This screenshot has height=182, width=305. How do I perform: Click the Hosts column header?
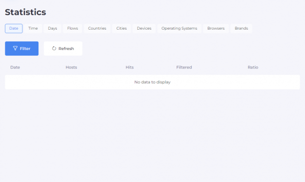[x=71, y=67]
